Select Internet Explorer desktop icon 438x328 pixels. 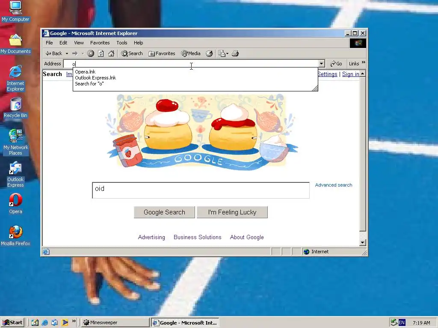(x=15, y=78)
